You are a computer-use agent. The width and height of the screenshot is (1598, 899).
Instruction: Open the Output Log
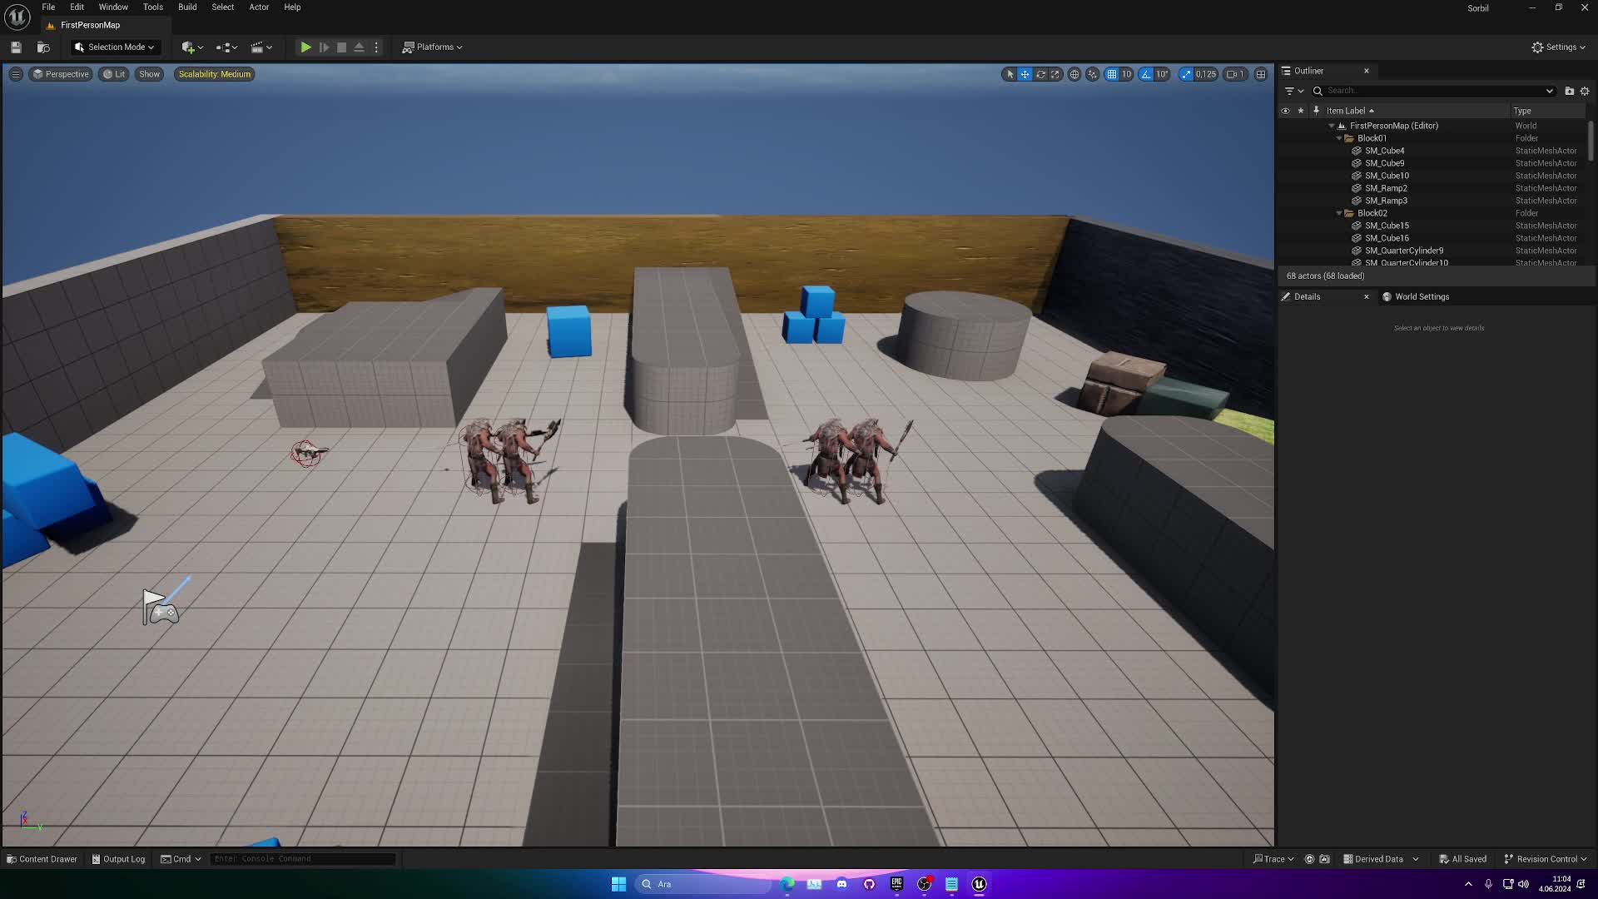coord(118,859)
